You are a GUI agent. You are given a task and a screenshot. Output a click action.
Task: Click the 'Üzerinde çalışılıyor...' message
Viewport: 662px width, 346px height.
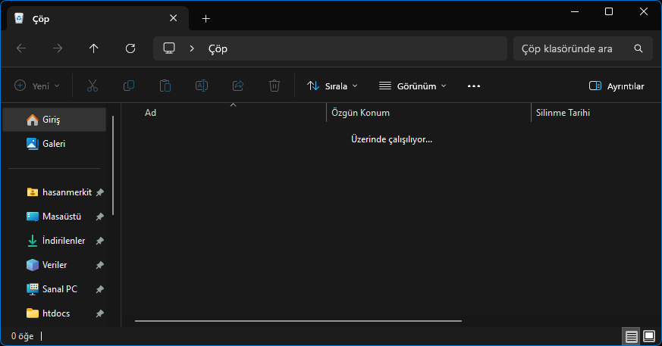[391, 139]
